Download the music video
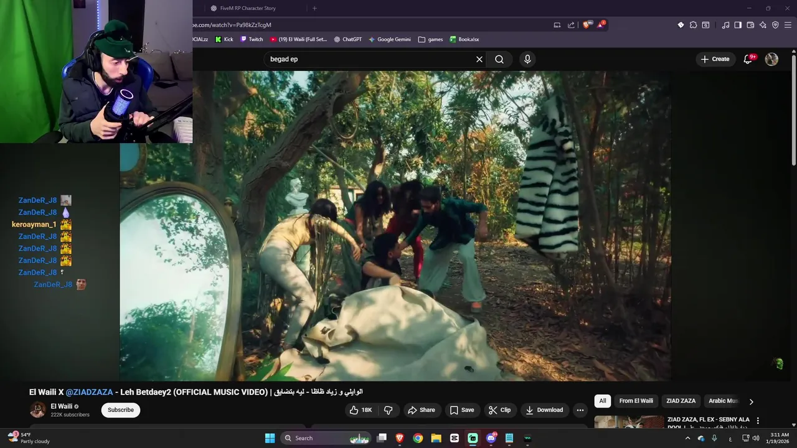 coord(544,410)
